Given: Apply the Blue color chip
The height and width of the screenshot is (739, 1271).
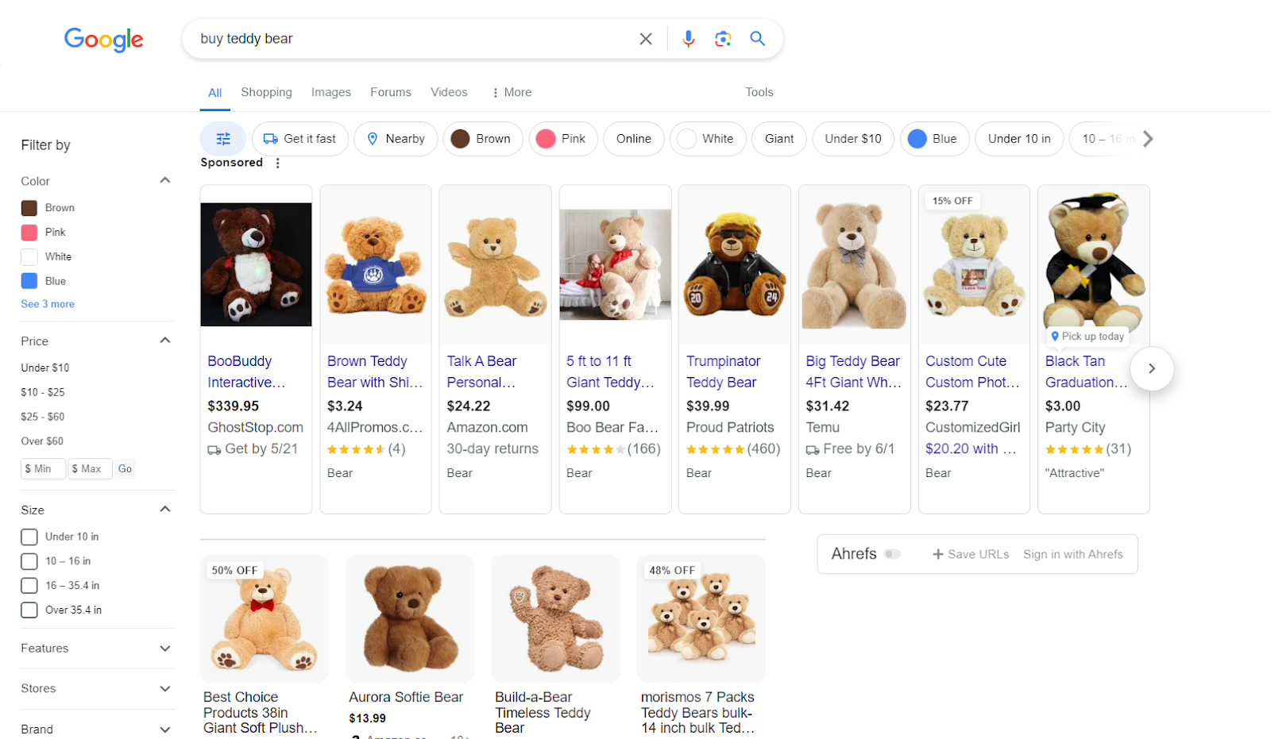Looking at the screenshot, I should point(935,139).
